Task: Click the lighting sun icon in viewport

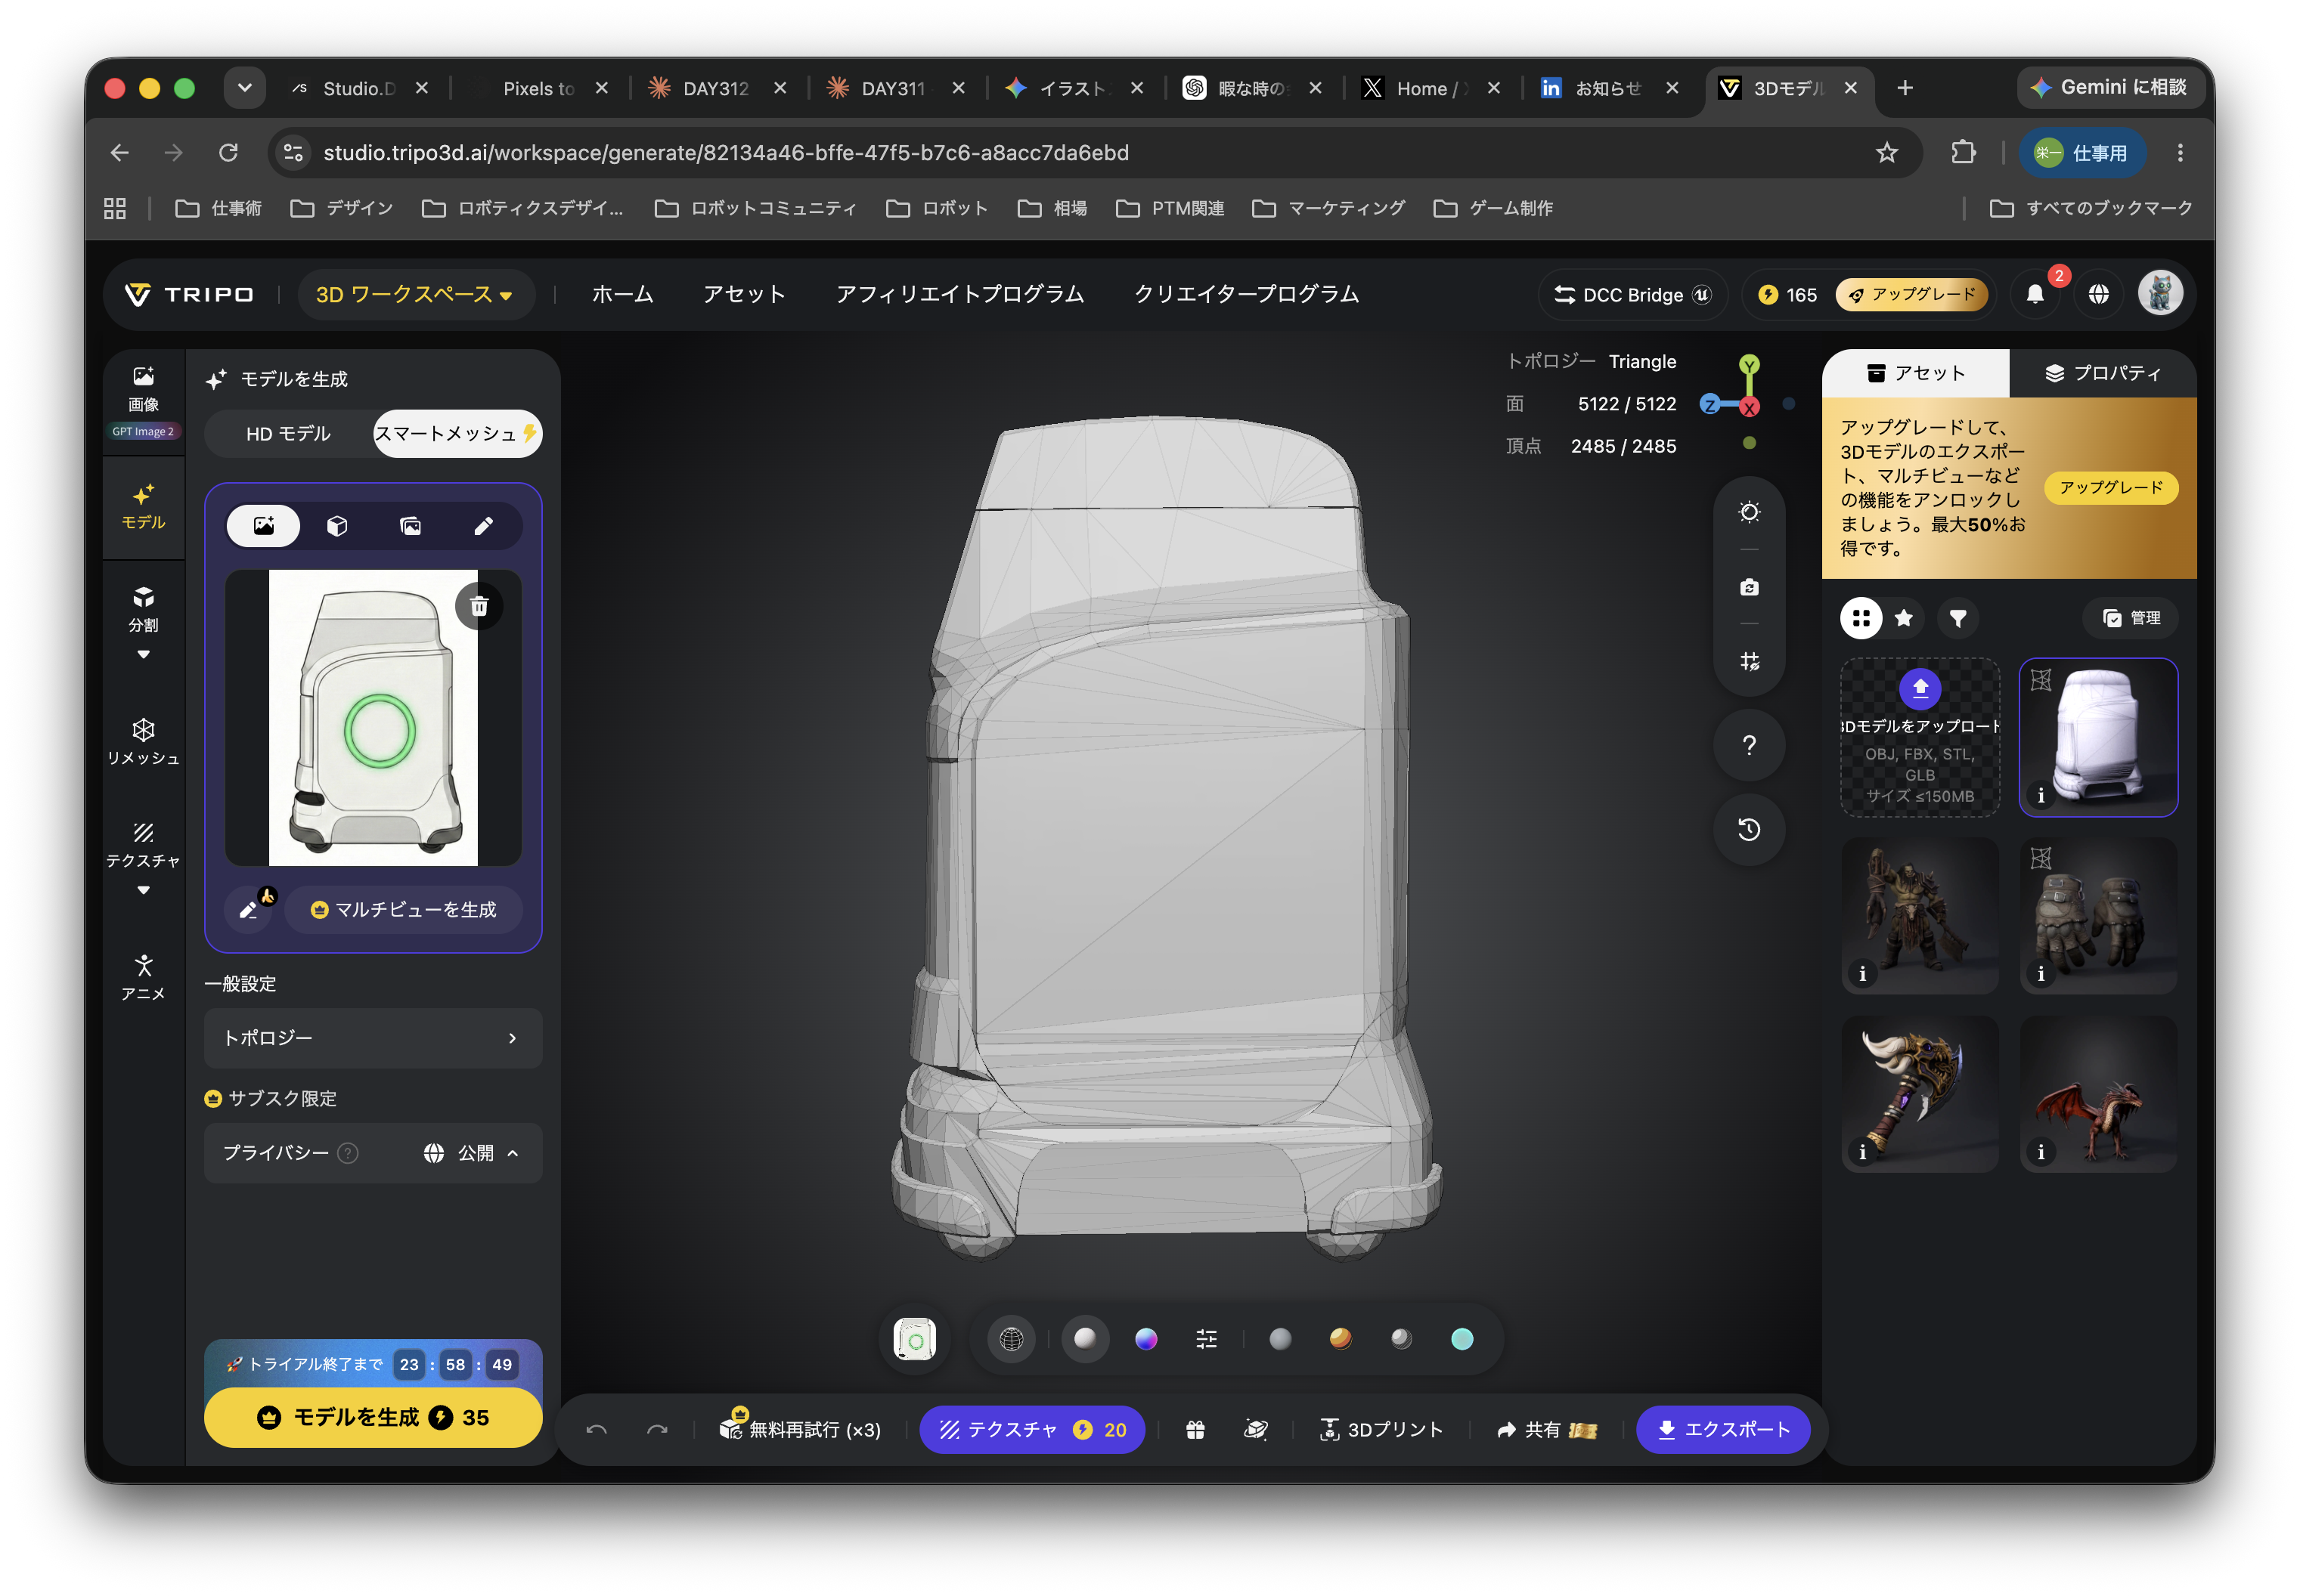Action: coord(1749,513)
